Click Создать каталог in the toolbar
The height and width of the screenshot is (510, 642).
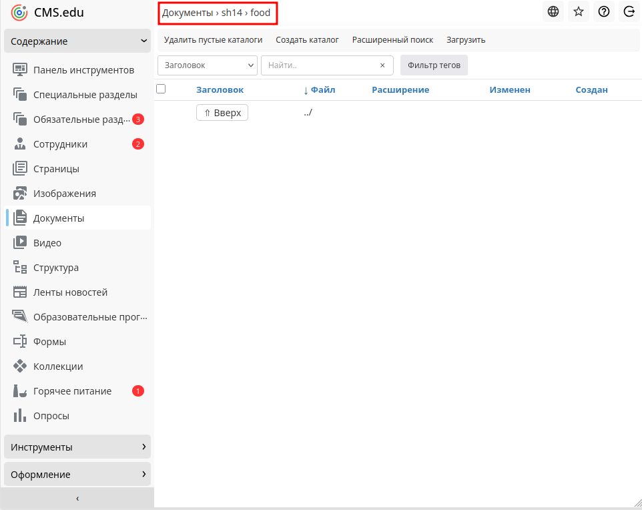pyautogui.click(x=307, y=40)
